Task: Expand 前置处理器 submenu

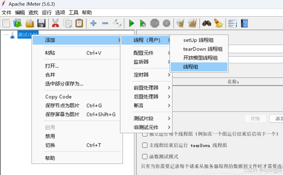Action: tap(146, 88)
